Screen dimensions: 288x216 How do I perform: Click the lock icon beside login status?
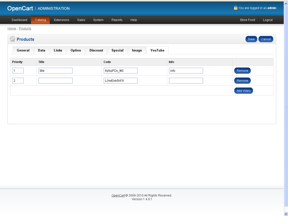coord(235,8)
